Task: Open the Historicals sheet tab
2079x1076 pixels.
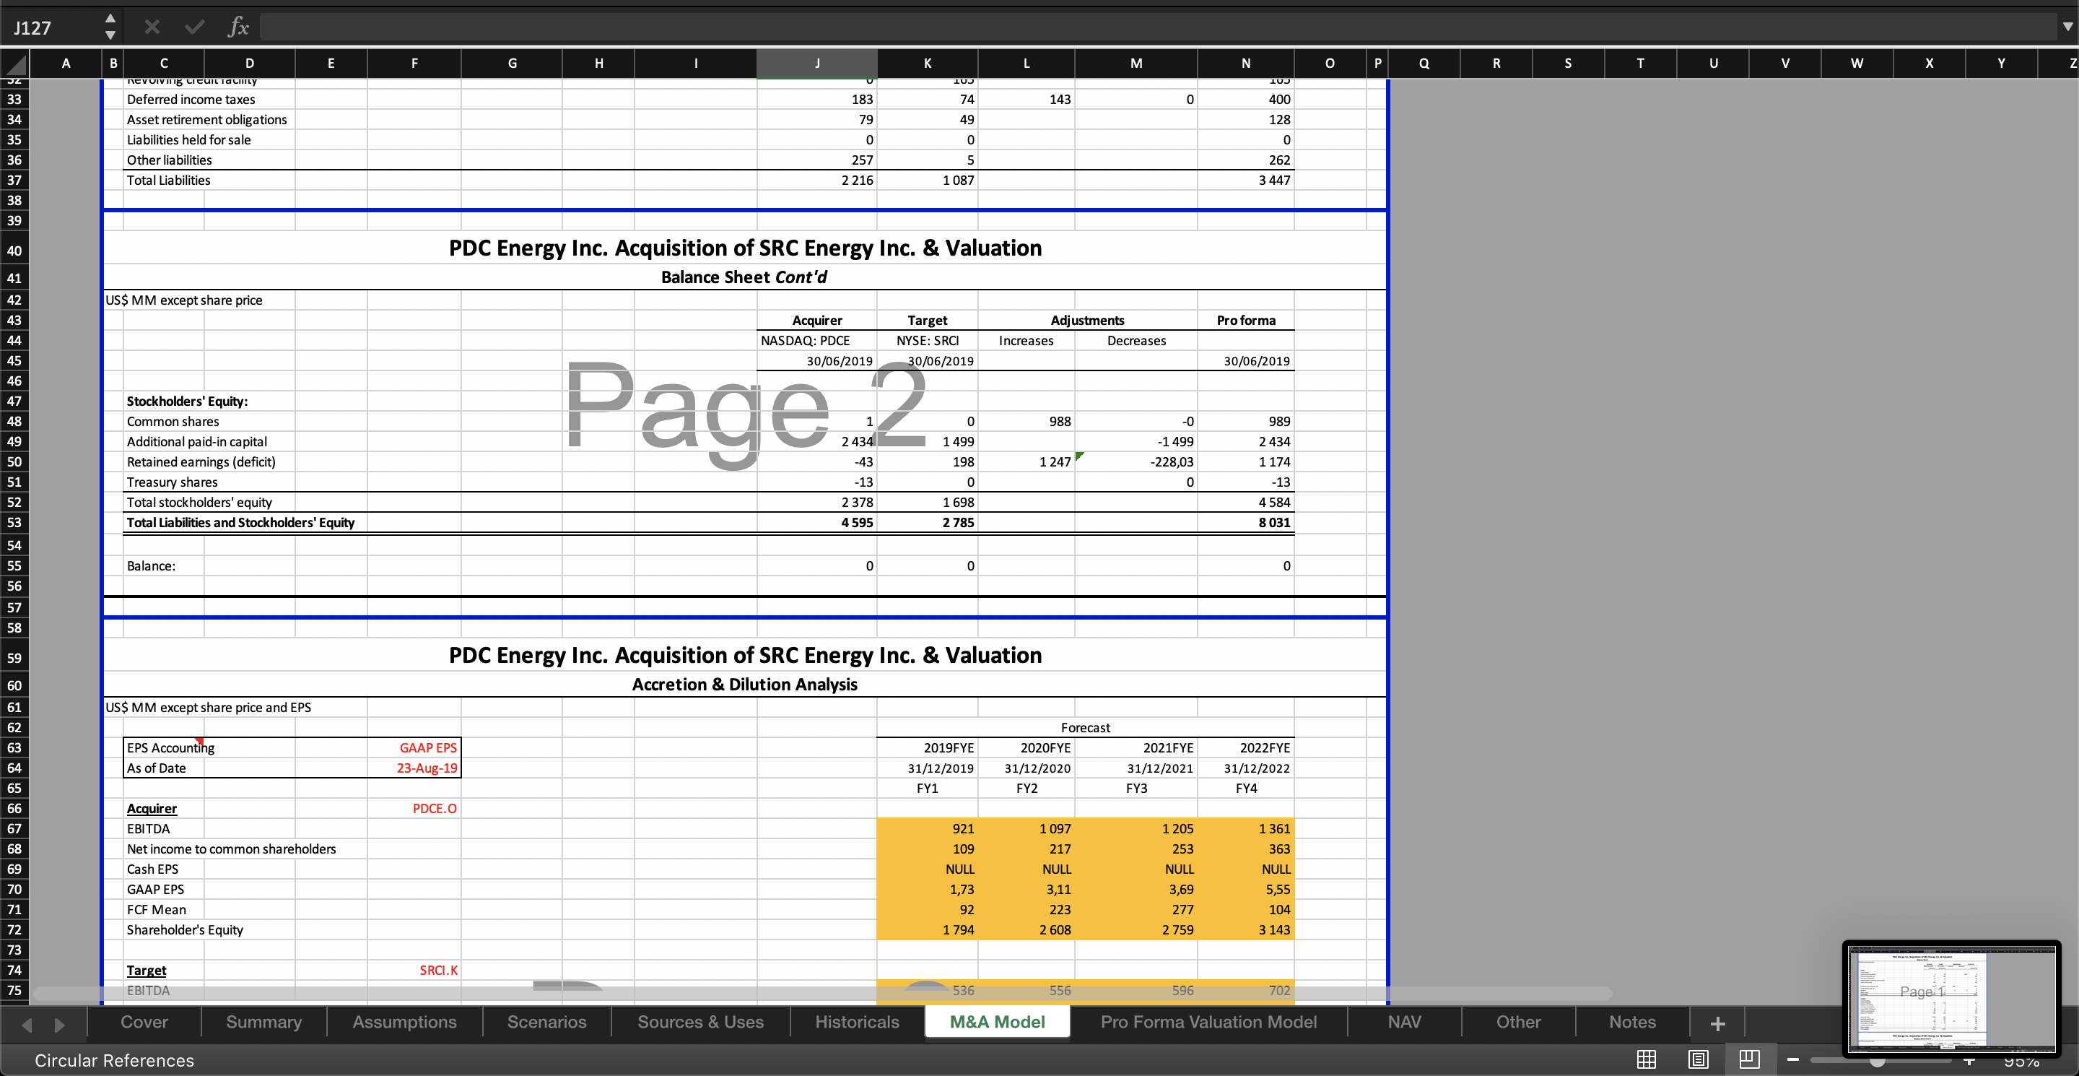Action: point(857,1022)
